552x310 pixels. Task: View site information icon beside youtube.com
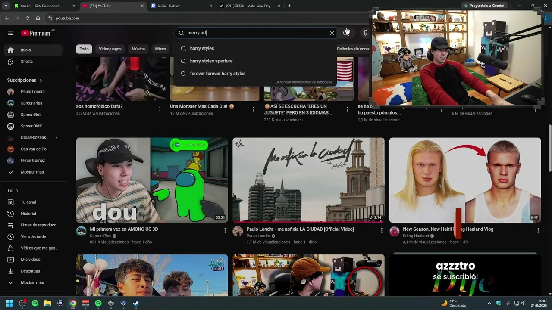click(50, 18)
